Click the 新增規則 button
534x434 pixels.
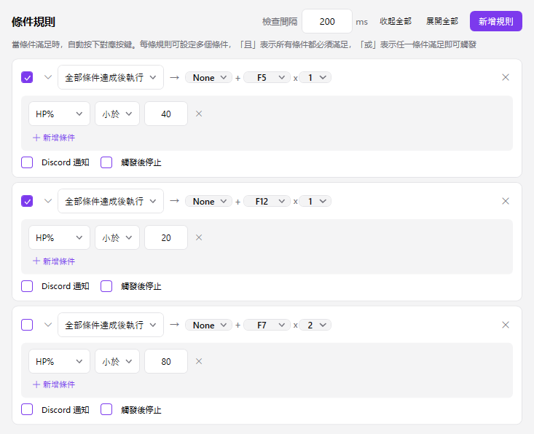[x=496, y=21]
